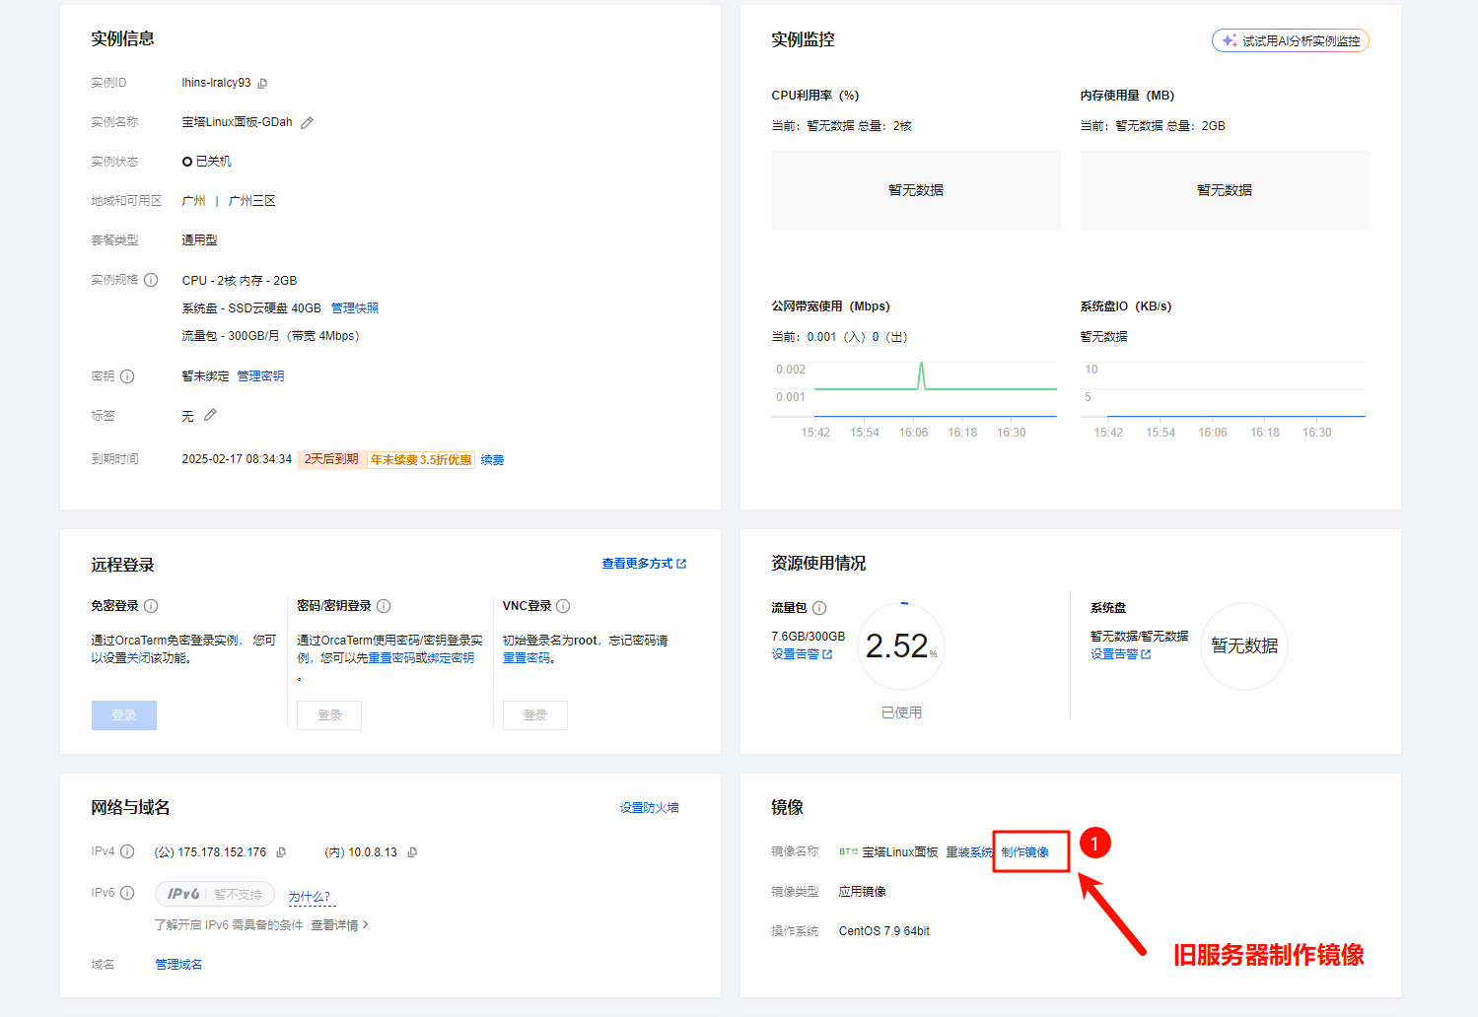Click the 系统盘IO chart
This screenshot has height=1017, width=1478.
click(x=1223, y=400)
